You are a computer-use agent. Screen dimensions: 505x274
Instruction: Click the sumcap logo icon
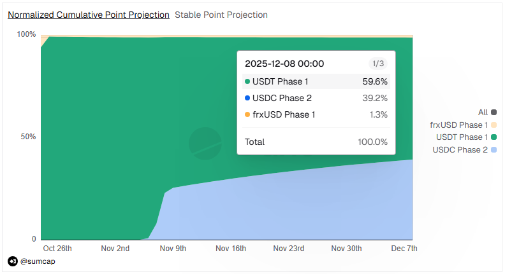13,261
